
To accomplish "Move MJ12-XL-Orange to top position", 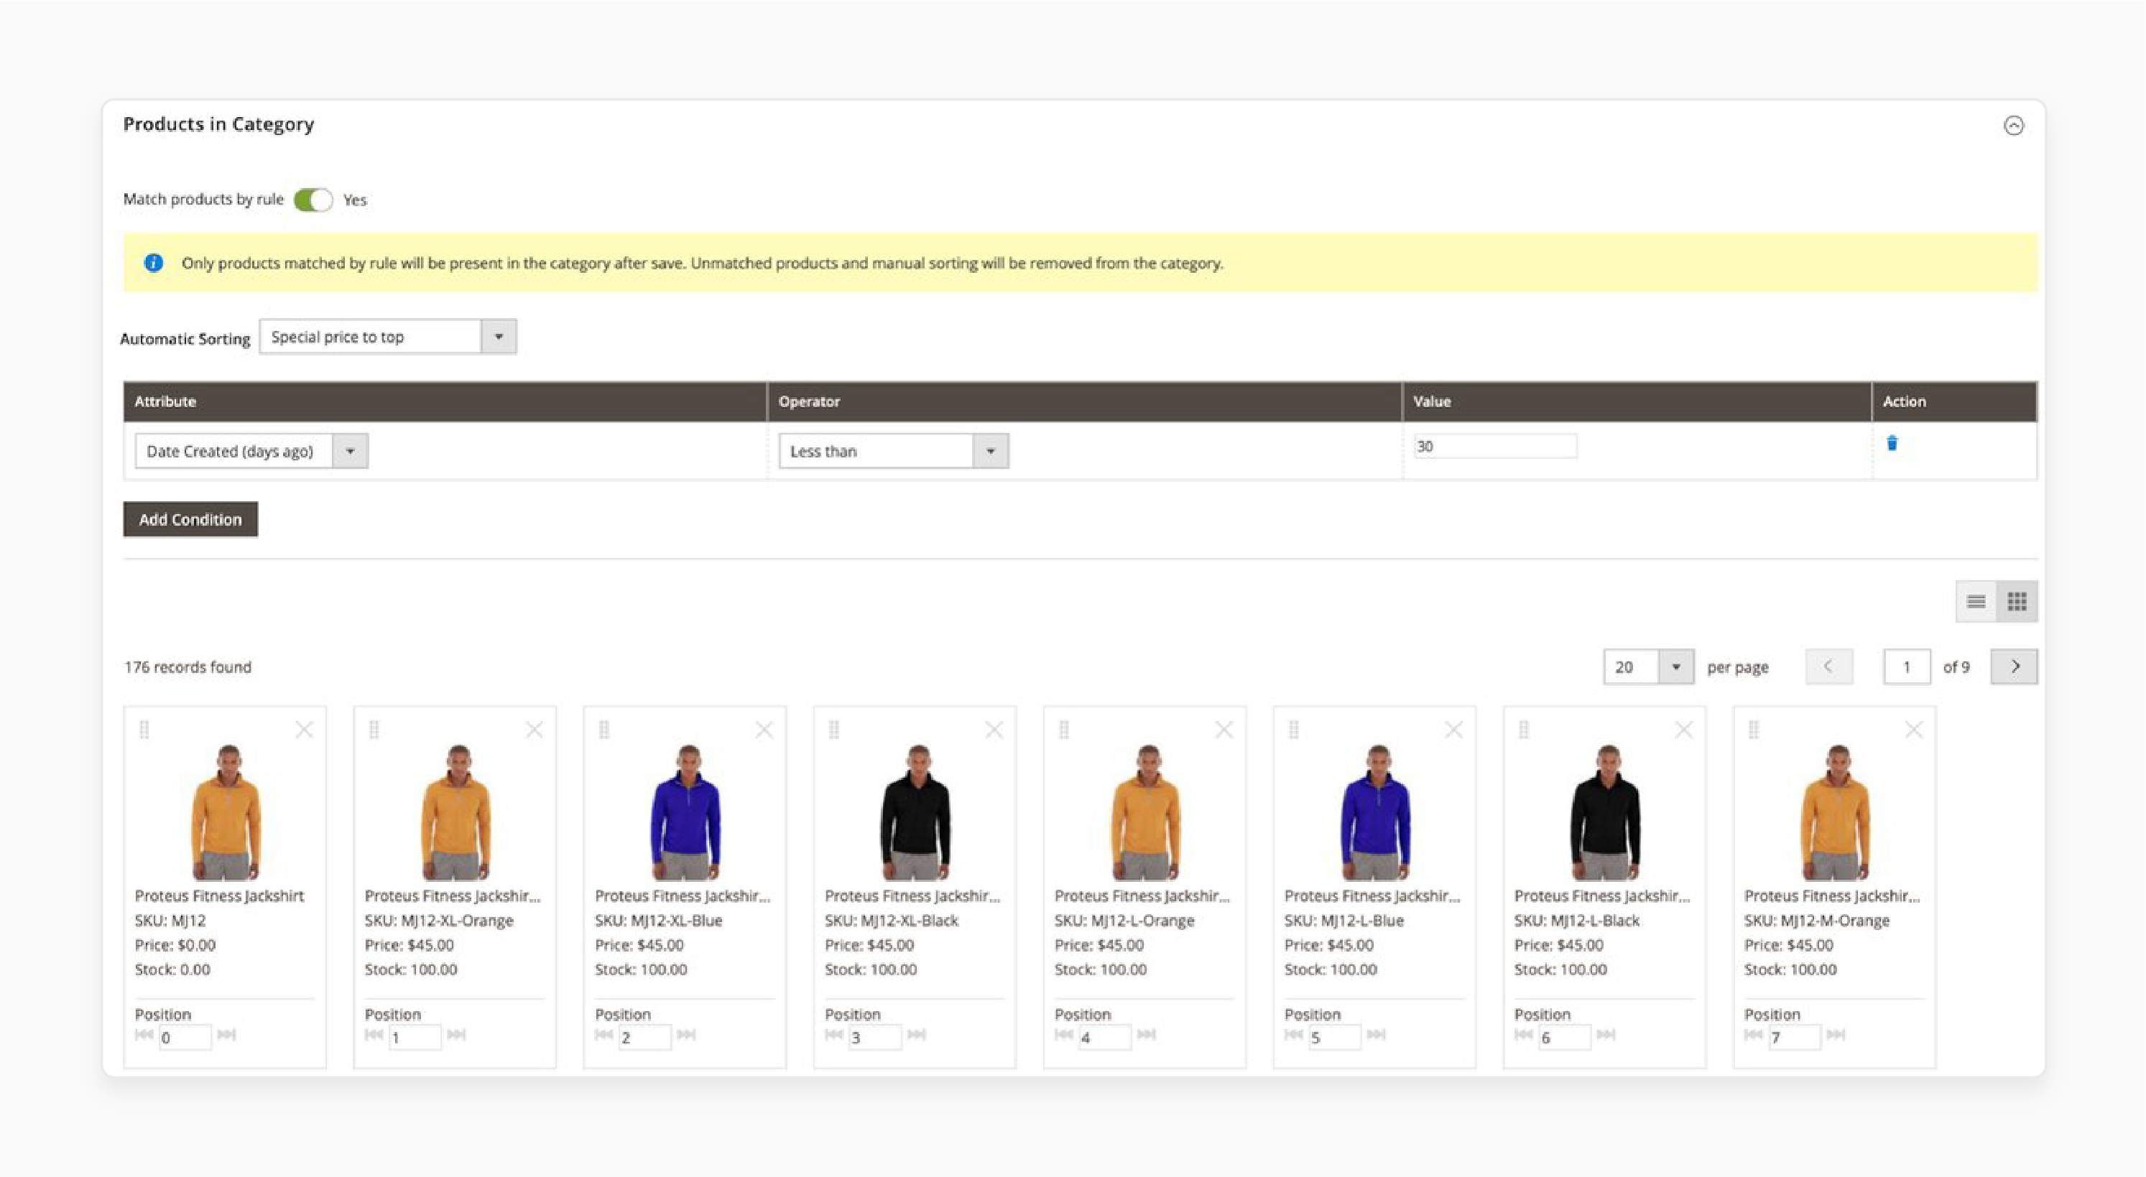I will (x=374, y=1035).
